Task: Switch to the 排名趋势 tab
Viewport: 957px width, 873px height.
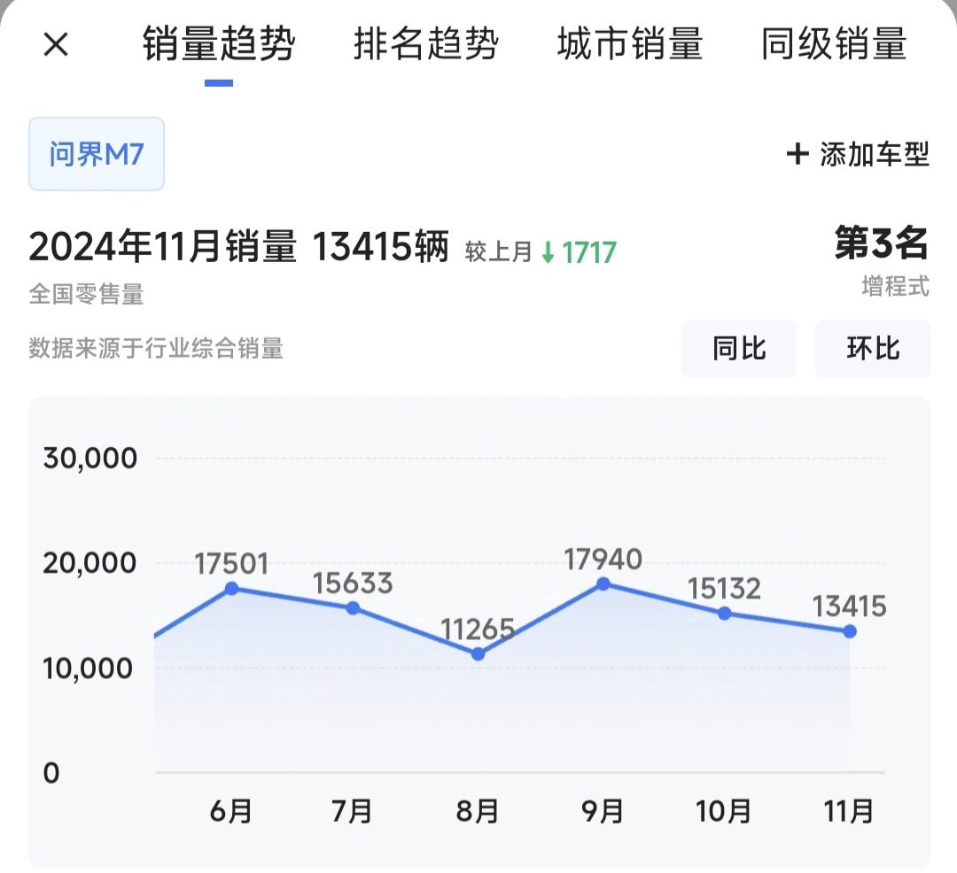Action: [426, 44]
